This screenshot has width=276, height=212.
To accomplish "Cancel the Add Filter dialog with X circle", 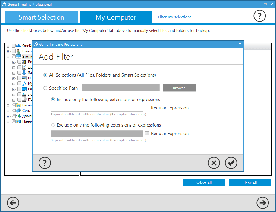I will coord(214,163).
